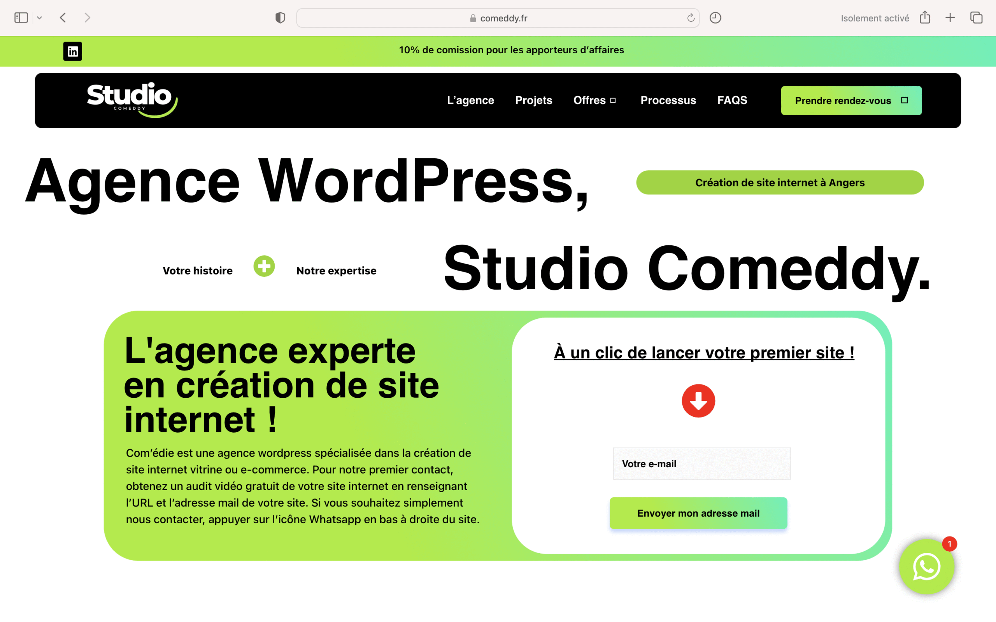This screenshot has width=996, height=622.
Task: Toggle the Safari sidebar
Action: coord(21,18)
